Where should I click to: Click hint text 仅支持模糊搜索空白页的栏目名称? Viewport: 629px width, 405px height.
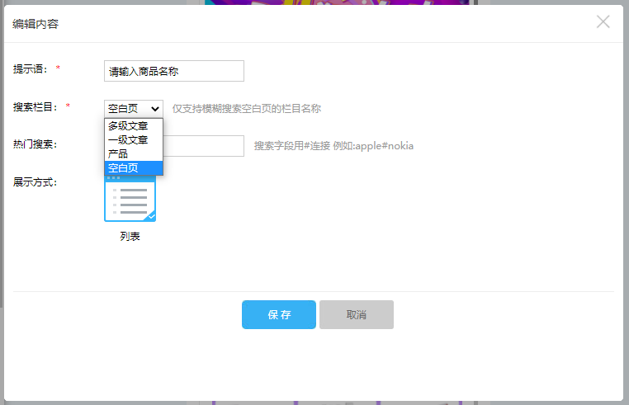pyautogui.click(x=247, y=109)
